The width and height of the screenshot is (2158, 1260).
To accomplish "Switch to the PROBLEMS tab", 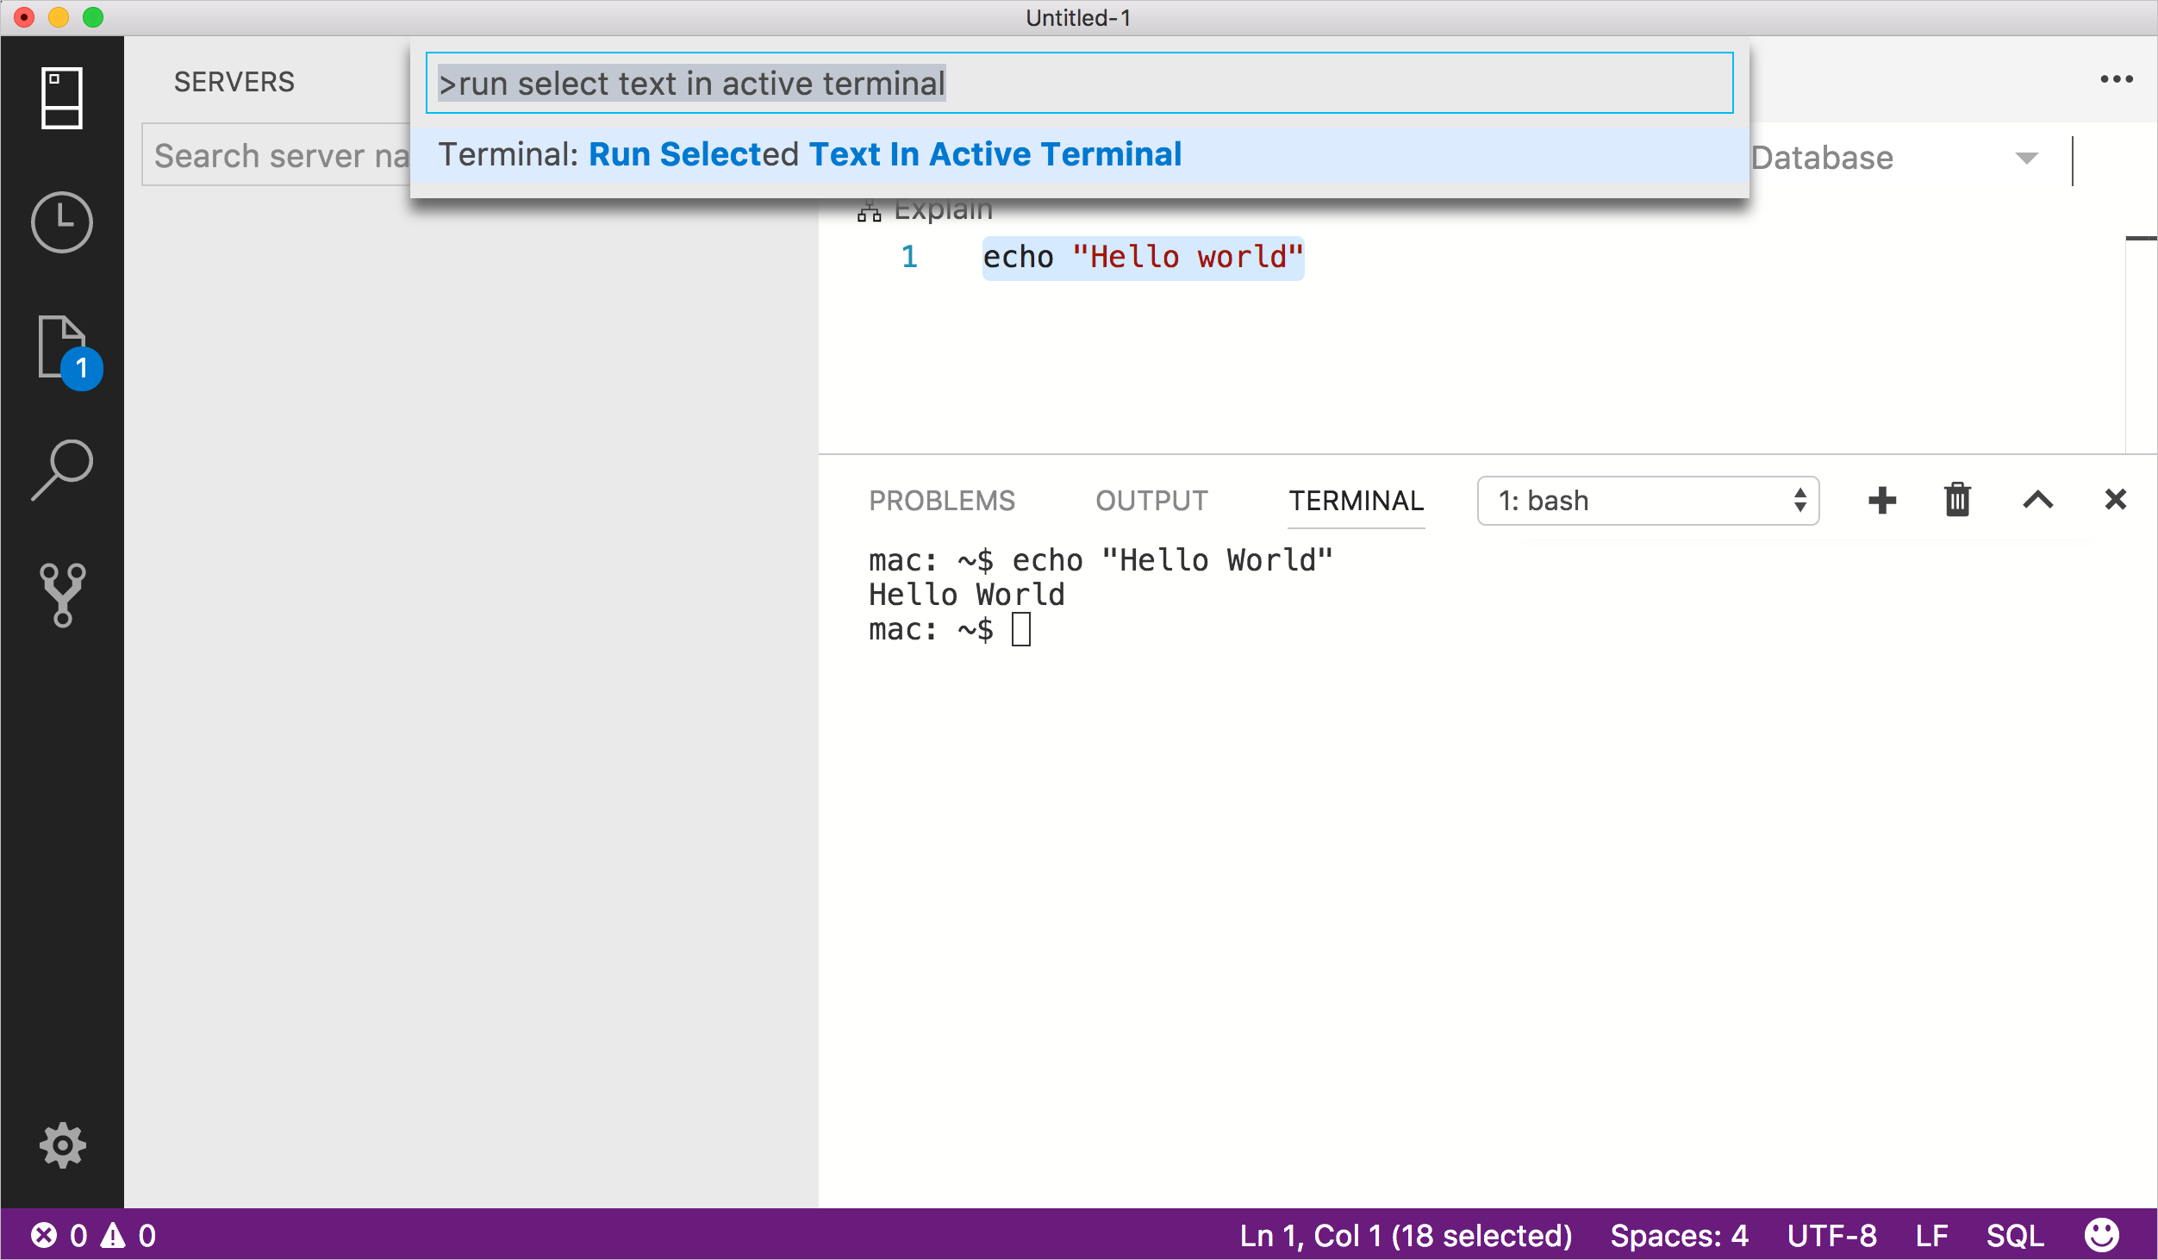I will pyautogui.click(x=944, y=500).
